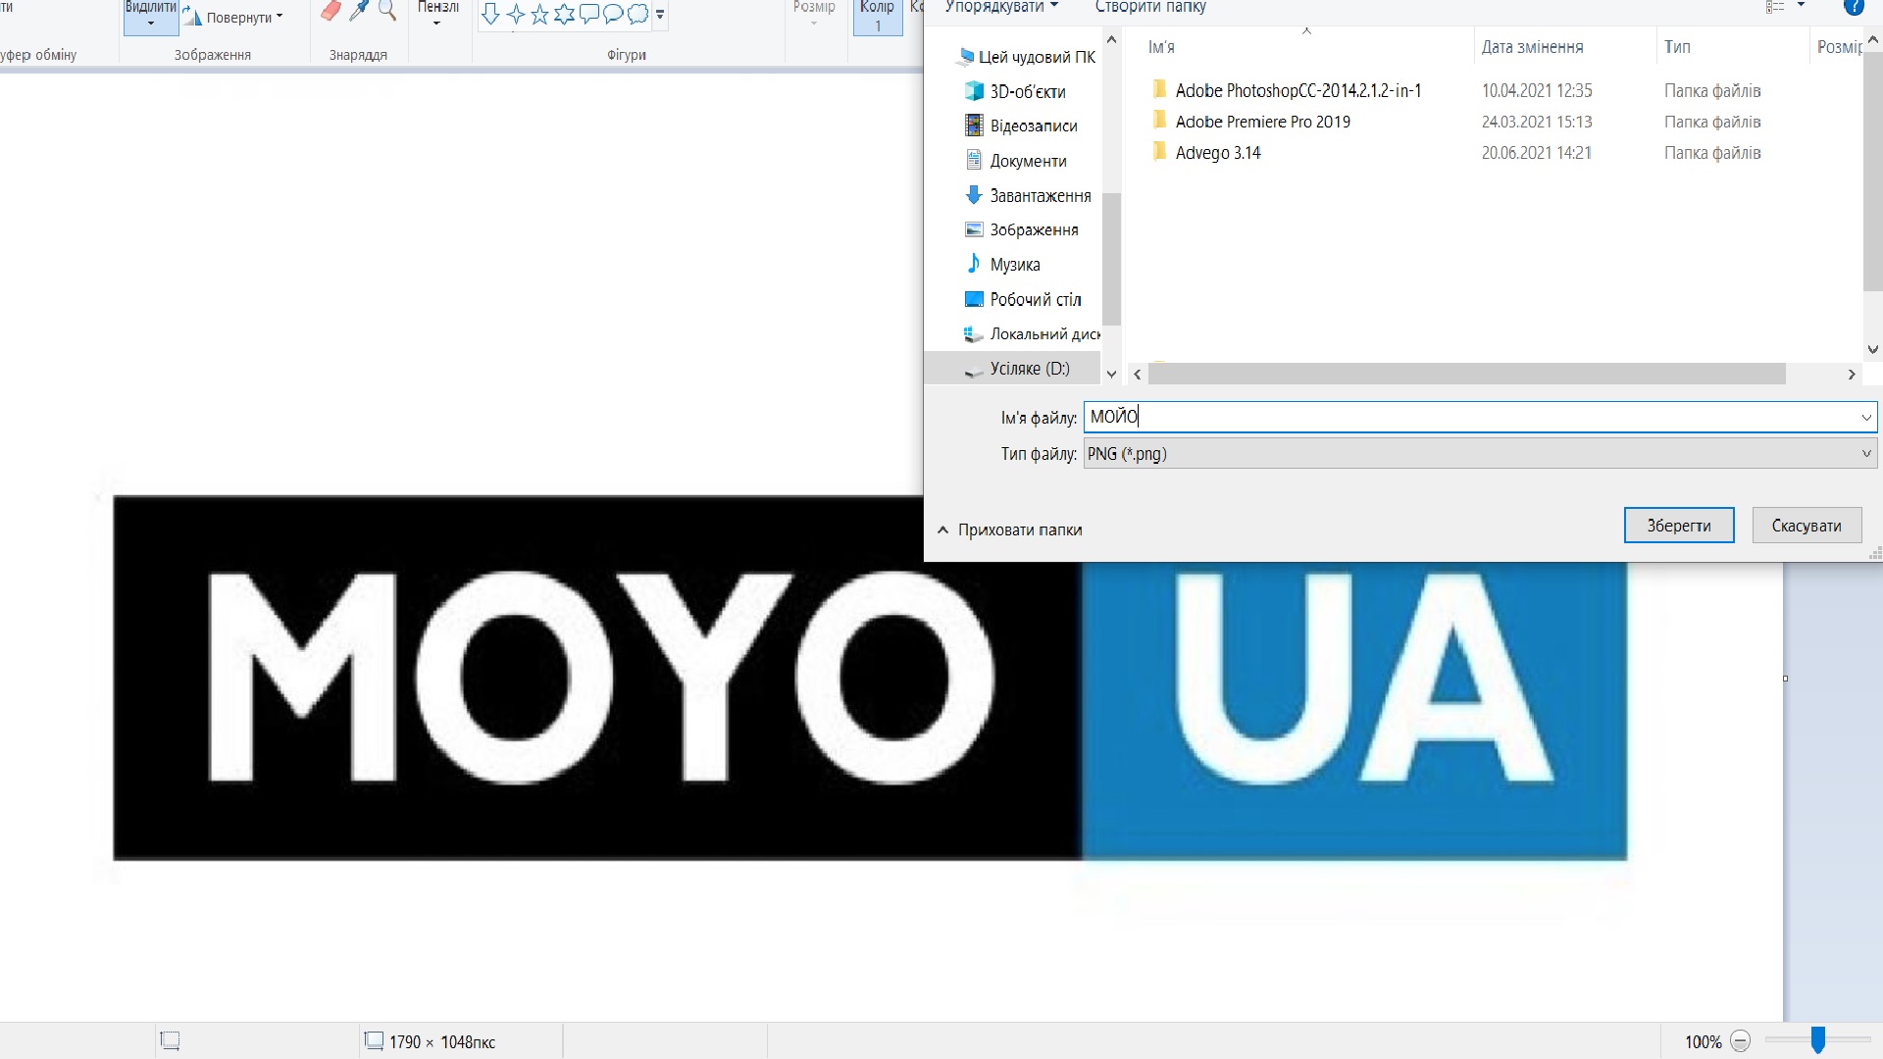Choose the down arrow shape
Screen dimensions: 1883x1059
click(491, 14)
